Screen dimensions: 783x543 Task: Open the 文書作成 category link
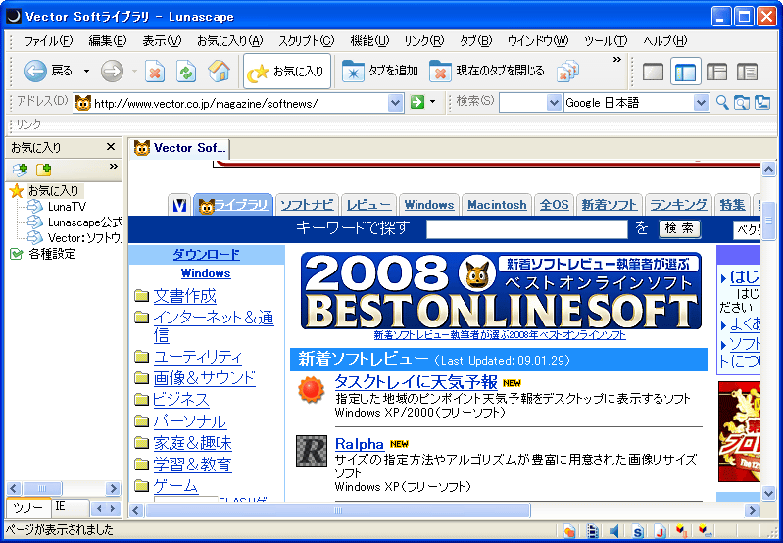tap(185, 296)
